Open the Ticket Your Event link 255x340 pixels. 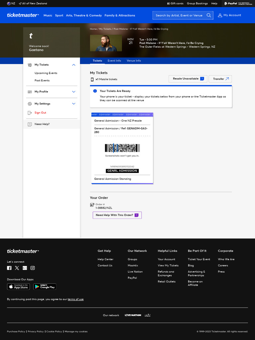(x=199, y=259)
